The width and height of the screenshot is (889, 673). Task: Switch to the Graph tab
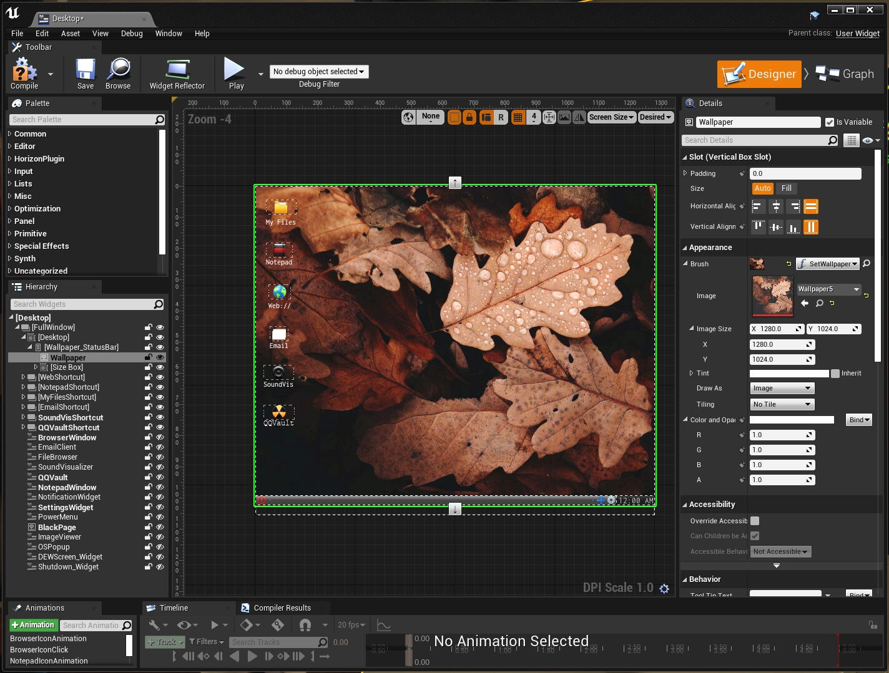pos(846,74)
